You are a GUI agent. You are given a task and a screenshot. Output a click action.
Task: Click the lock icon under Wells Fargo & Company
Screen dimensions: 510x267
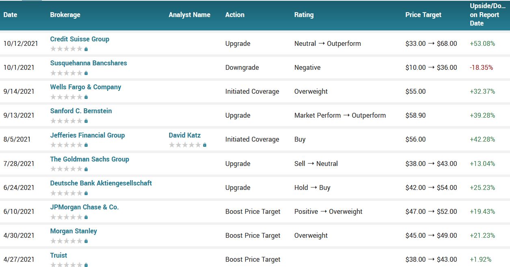(x=86, y=97)
